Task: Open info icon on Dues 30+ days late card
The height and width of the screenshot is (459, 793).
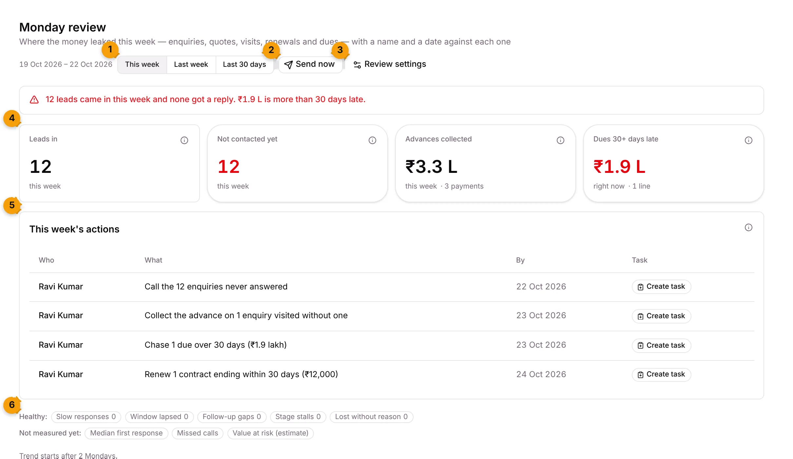Action: pos(748,140)
